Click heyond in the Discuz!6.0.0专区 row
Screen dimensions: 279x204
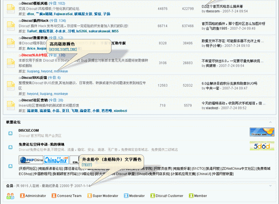point(46,71)
